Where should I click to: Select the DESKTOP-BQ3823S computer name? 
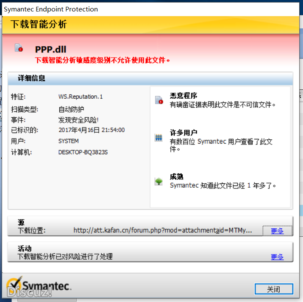click(83, 152)
